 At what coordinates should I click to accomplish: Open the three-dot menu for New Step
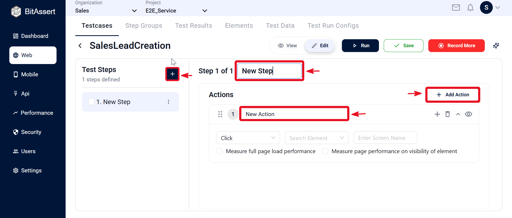pos(169,102)
